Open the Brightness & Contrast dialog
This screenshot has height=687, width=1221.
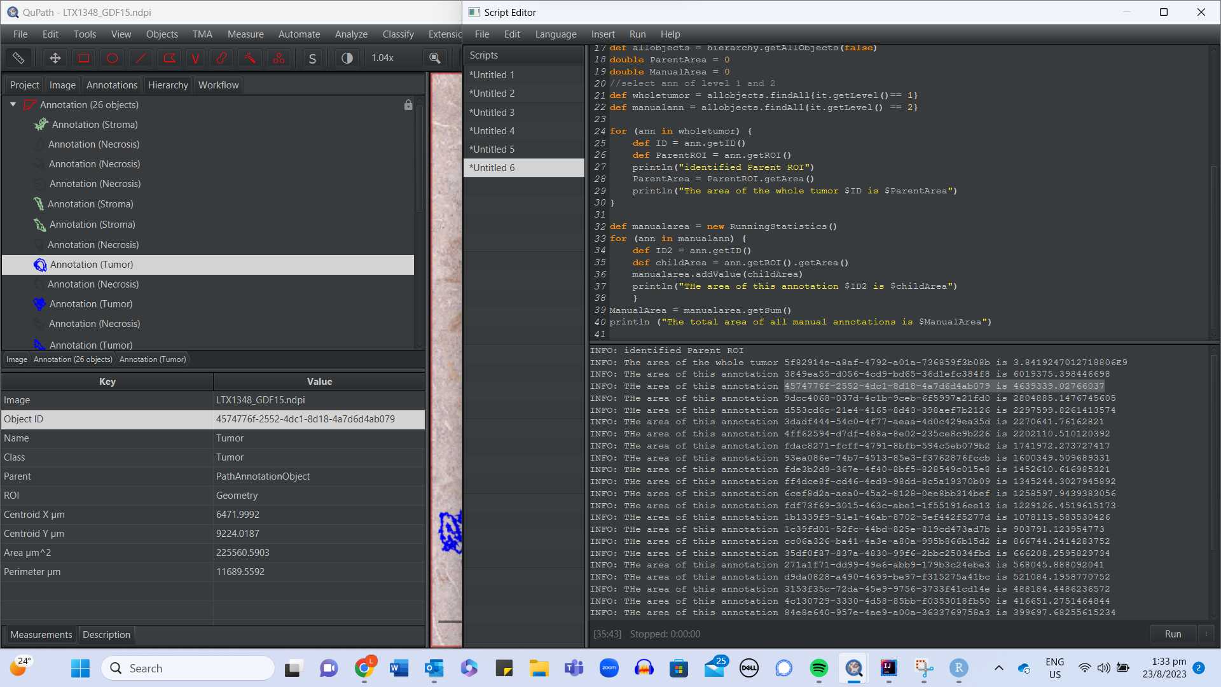346,58
